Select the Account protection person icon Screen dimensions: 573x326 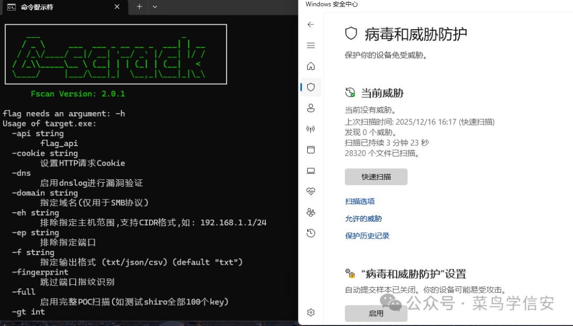[x=310, y=108]
